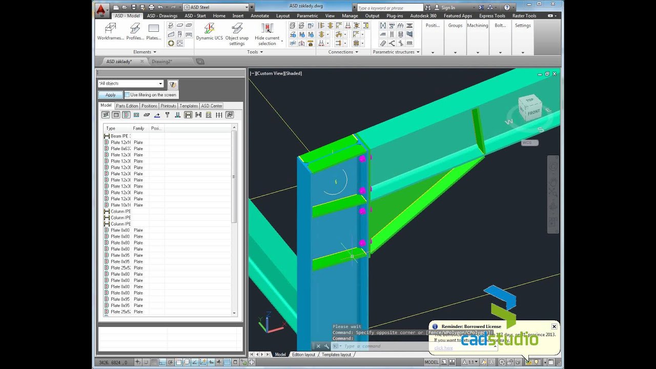Viewport: 656px width, 369px height.
Task: Open the Parts Edition panel tab
Action: (x=127, y=106)
